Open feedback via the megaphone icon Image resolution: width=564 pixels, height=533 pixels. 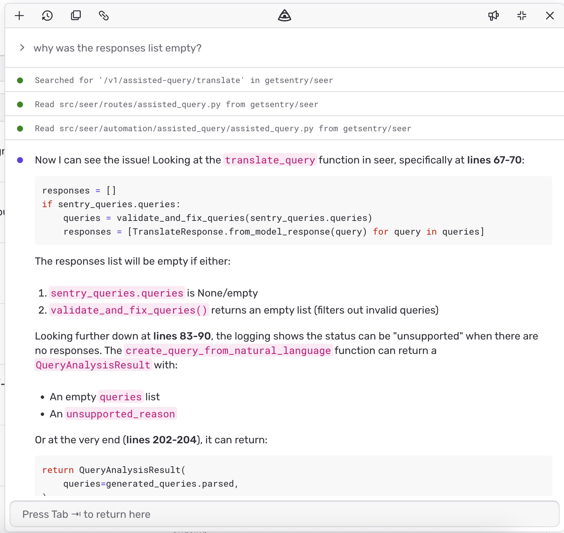pos(494,16)
